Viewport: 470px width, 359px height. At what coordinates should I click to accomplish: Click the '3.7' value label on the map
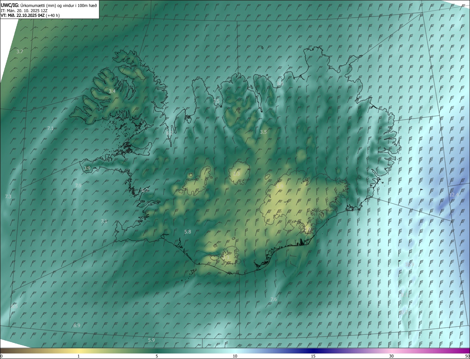pyautogui.click(x=20, y=52)
